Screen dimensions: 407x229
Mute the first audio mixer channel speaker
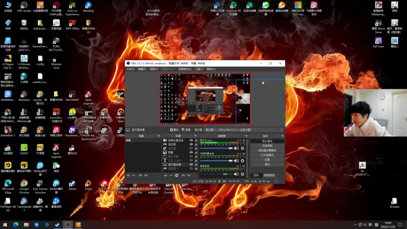pyautogui.click(x=236, y=148)
